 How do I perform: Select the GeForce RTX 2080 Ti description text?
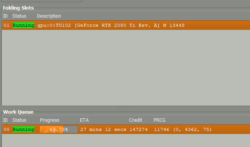point(111,25)
